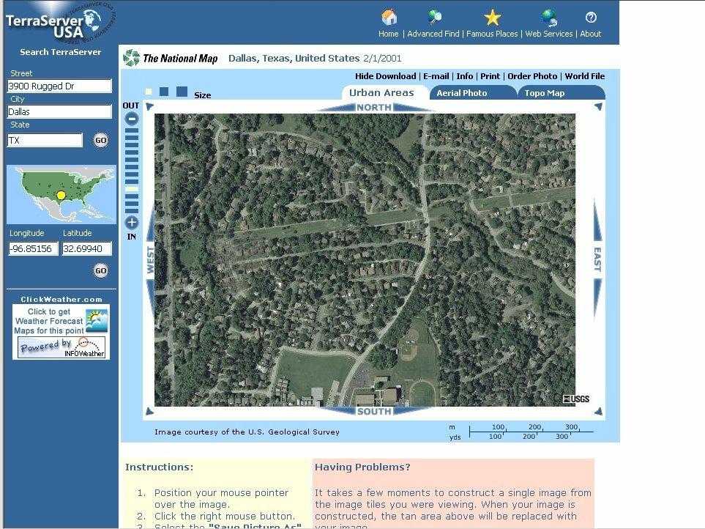Open Web Services globe icon

click(x=548, y=18)
